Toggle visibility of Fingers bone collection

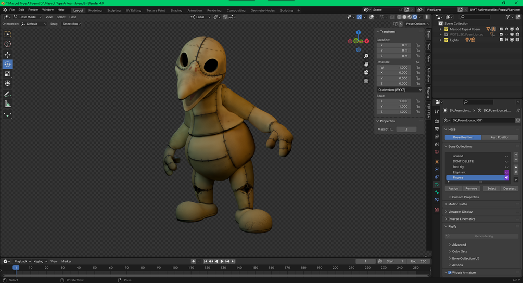pos(507,178)
